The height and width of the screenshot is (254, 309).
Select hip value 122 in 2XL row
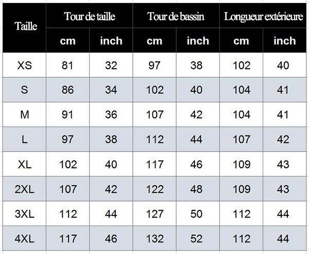(x=154, y=189)
